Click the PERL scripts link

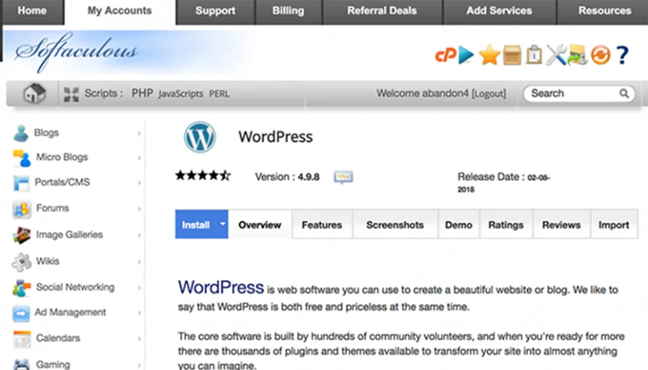(x=219, y=94)
